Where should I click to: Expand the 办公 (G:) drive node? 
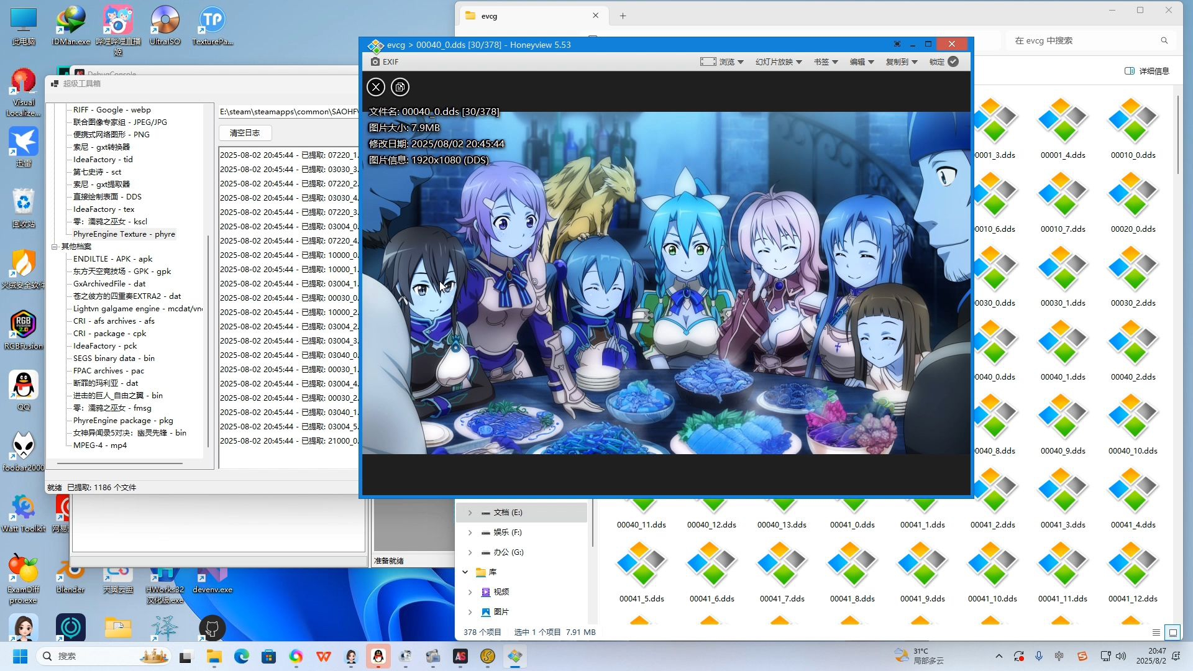pos(470,552)
